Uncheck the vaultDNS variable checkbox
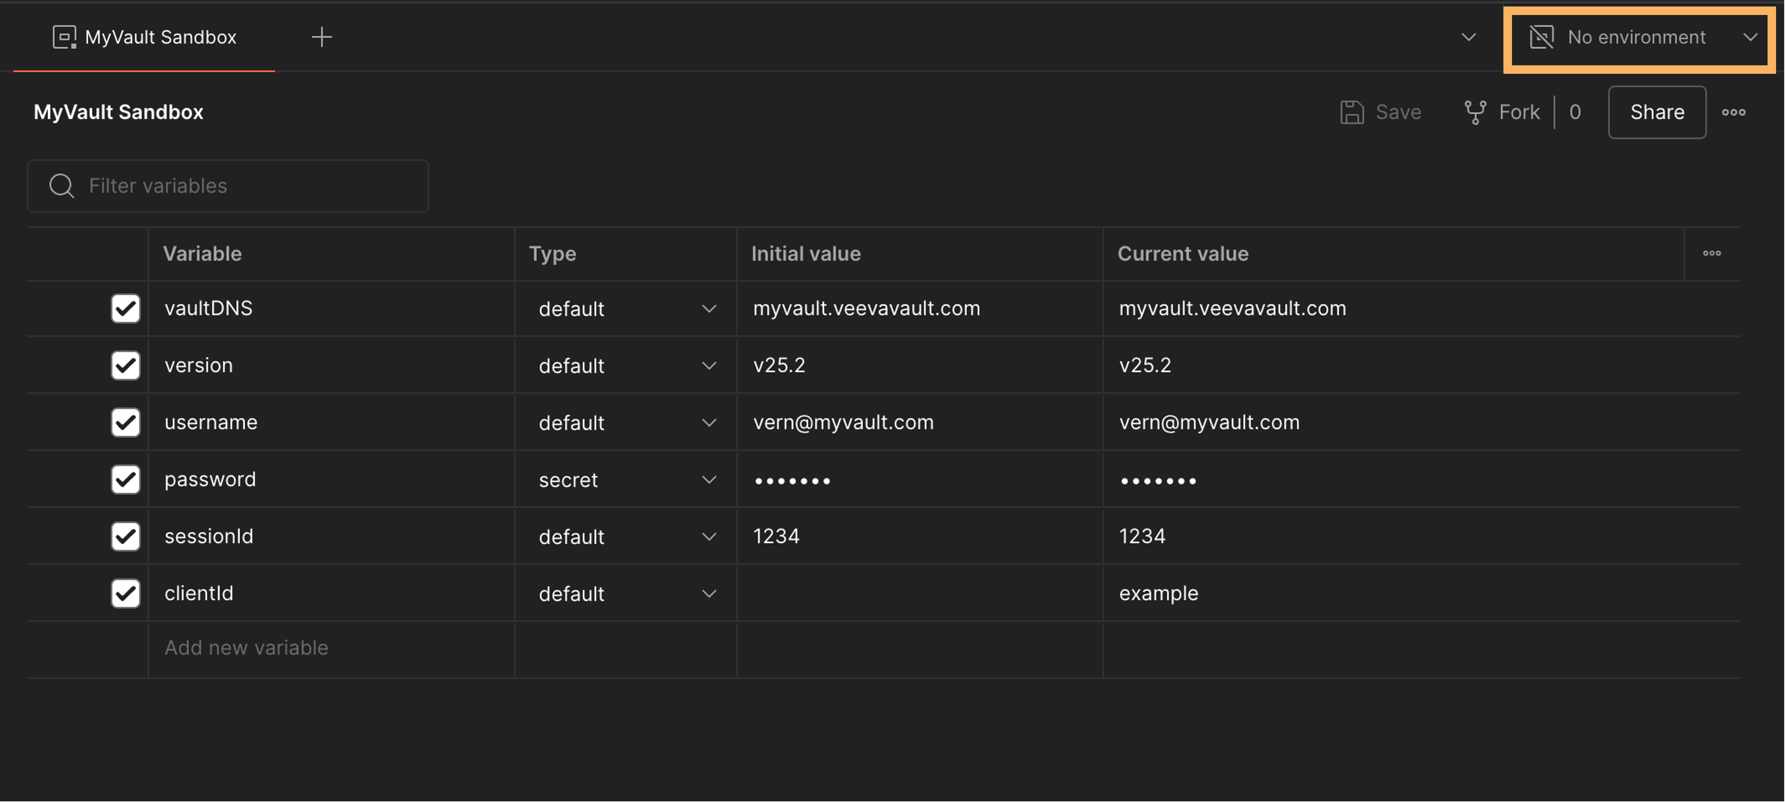Viewport: 1785px width, 803px height. pyautogui.click(x=125, y=308)
